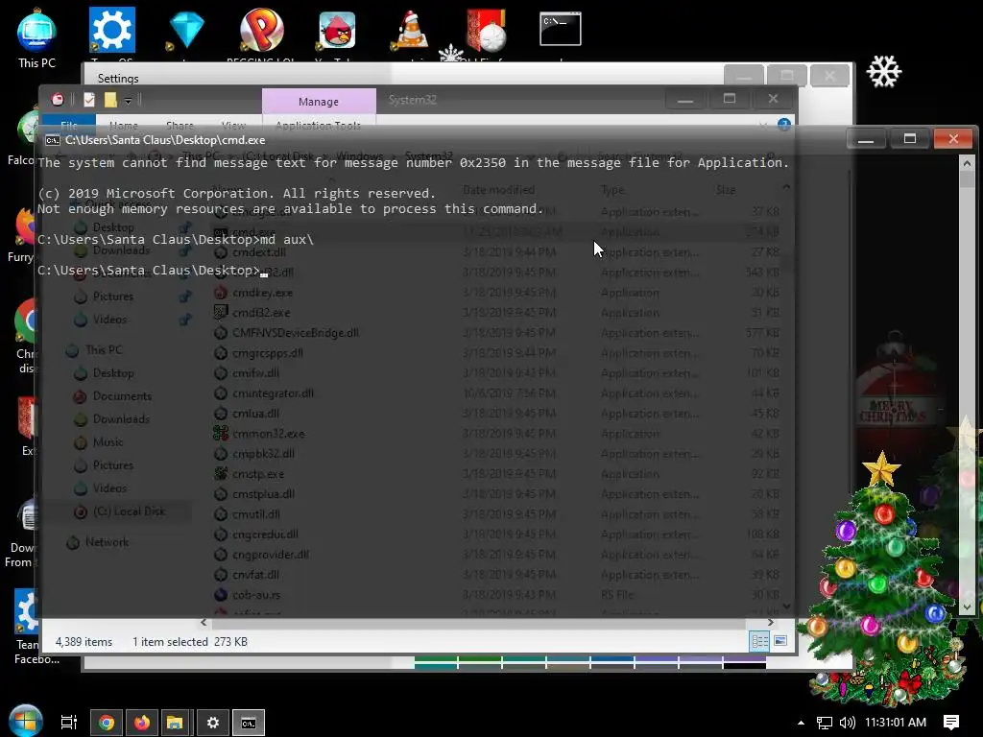Viewport: 983px width, 737px height.
Task: Click Explorer horizontal scrollbar right arrow
Action: 771,622
